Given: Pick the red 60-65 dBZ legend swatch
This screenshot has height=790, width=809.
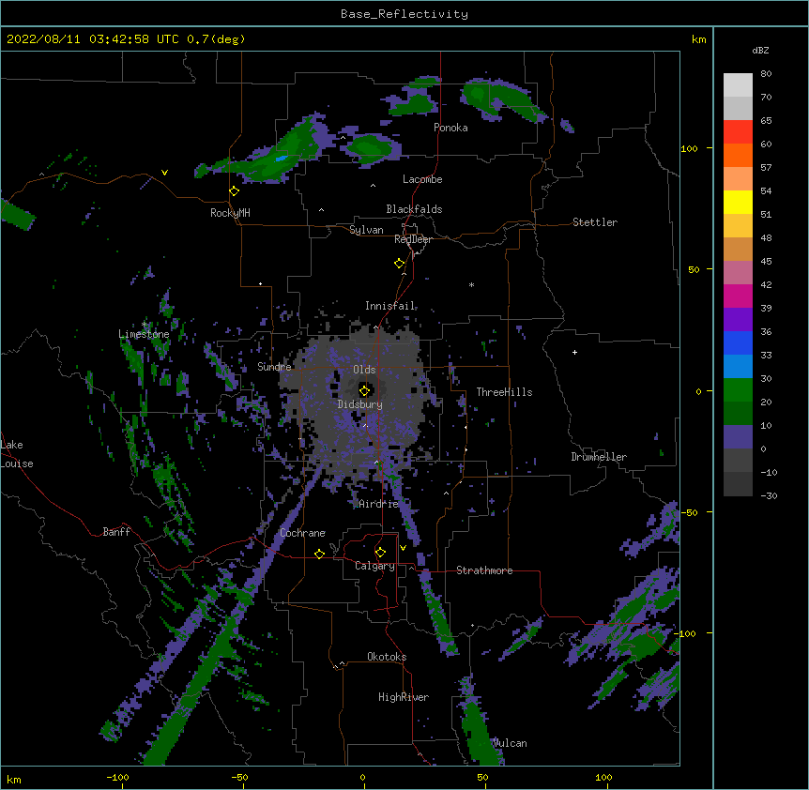Looking at the screenshot, I should [x=738, y=132].
